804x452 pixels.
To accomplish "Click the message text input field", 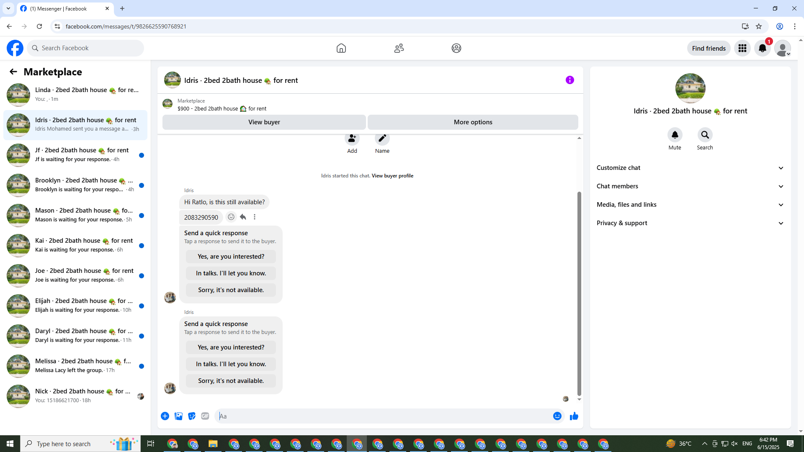I will pyautogui.click(x=383, y=416).
